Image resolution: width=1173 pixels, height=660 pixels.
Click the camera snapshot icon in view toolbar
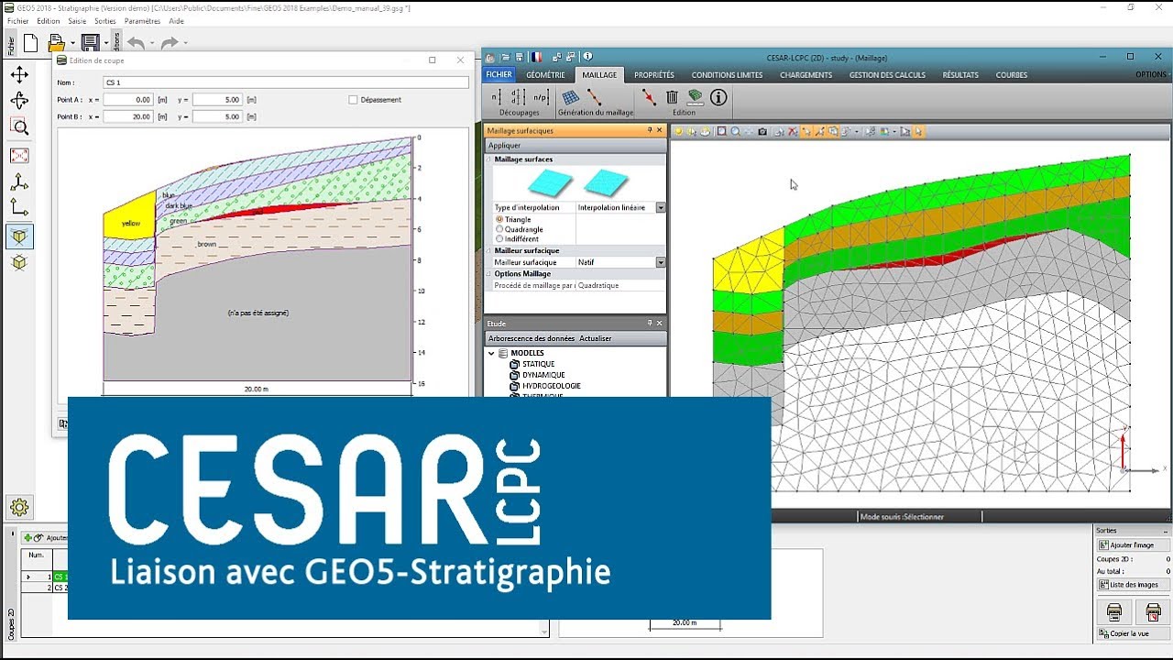(762, 132)
